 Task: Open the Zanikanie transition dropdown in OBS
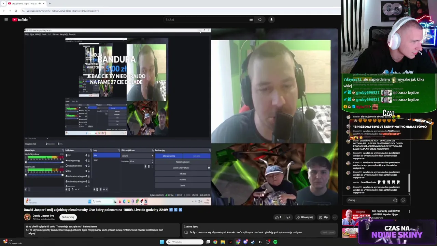point(137,156)
